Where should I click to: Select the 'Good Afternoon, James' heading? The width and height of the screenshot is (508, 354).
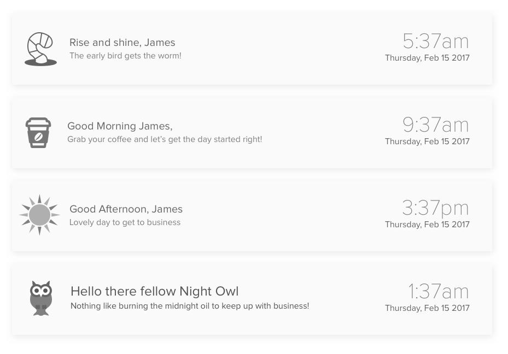click(x=126, y=209)
